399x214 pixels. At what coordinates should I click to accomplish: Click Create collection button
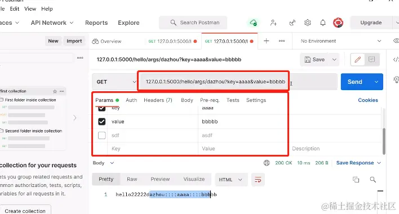pyautogui.click(x=25, y=211)
